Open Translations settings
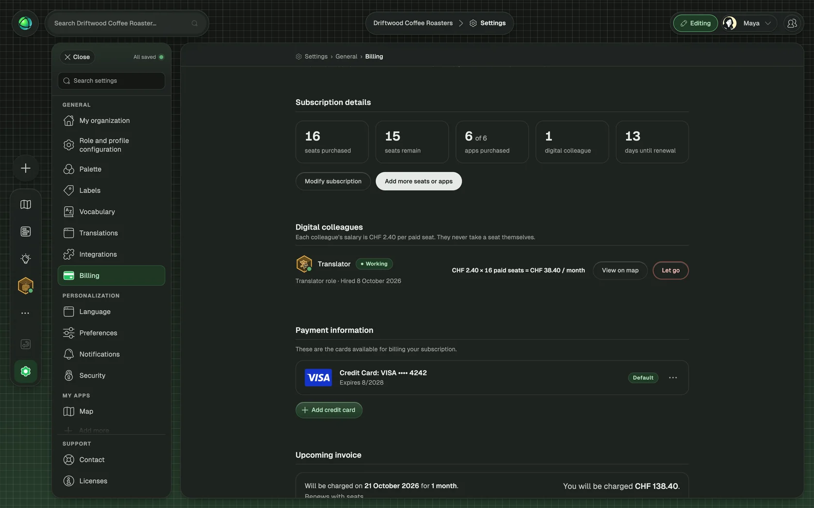The image size is (814, 508). click(x=111, y=233)
